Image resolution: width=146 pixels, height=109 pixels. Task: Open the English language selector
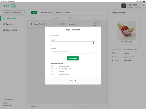pos(8,99)
